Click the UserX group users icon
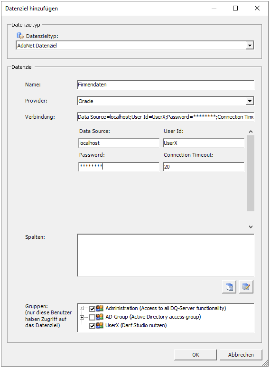This screenshot has height=368, width=270. coord(100,326)
